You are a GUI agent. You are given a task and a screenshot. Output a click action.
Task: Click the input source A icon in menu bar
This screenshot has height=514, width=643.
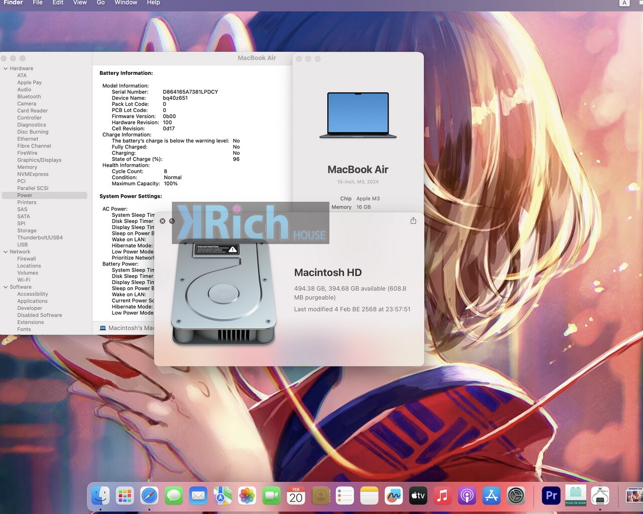624,3
